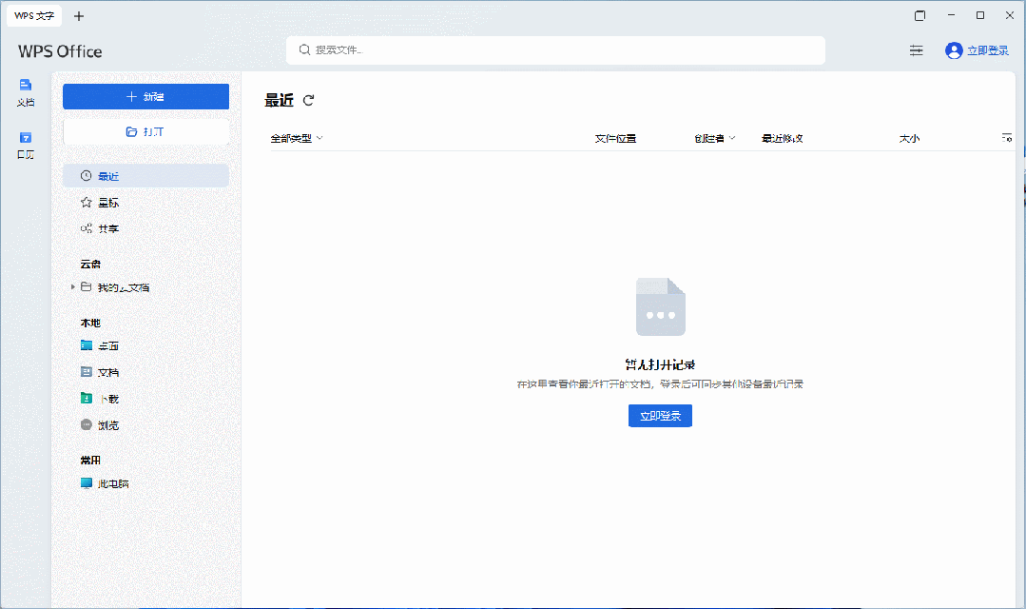Minimize the WPS window
The width and height of the screenshot is (1026, 609).
[952, 16]
